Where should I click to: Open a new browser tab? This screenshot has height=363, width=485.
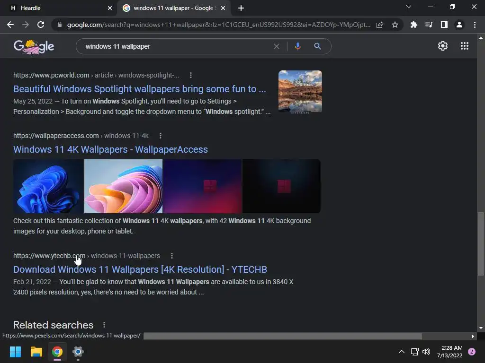click(241, 8)
